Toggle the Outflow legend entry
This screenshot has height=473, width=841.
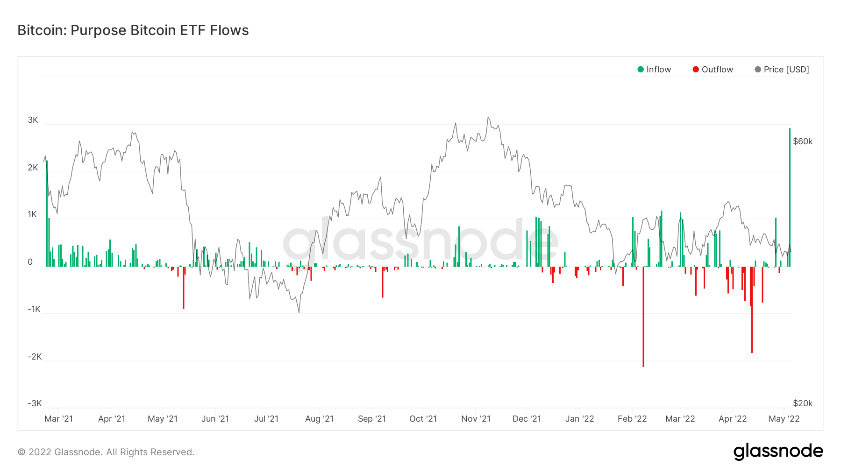pyautogui.click(x=713, y=70)
